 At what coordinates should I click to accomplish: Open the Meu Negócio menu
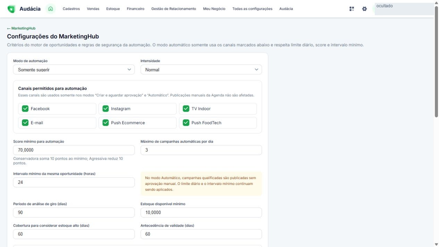tap(214, 9)
